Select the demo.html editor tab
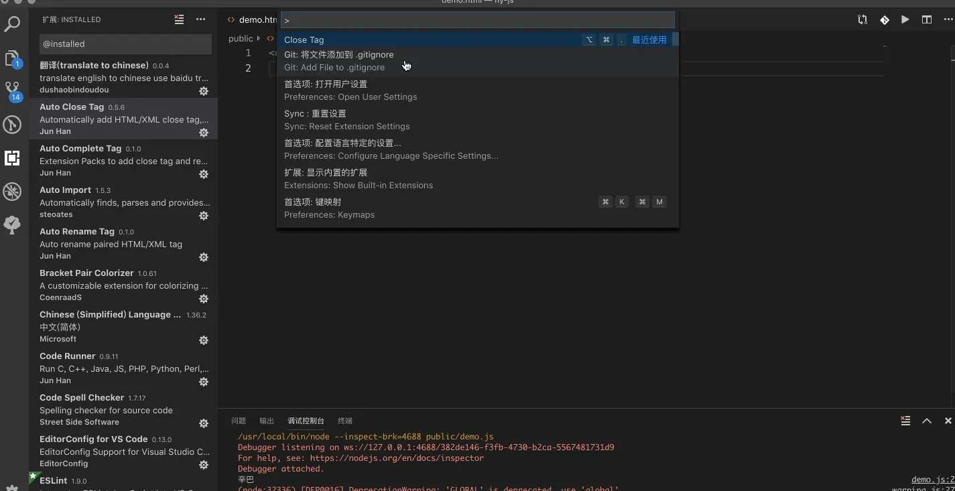The width and height of the screenshot is (955, 491). click(x=252, y=20)
